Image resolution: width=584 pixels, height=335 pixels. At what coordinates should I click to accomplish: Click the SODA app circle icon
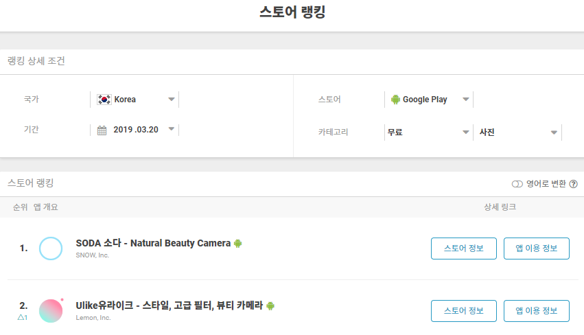tap(51, 249)
